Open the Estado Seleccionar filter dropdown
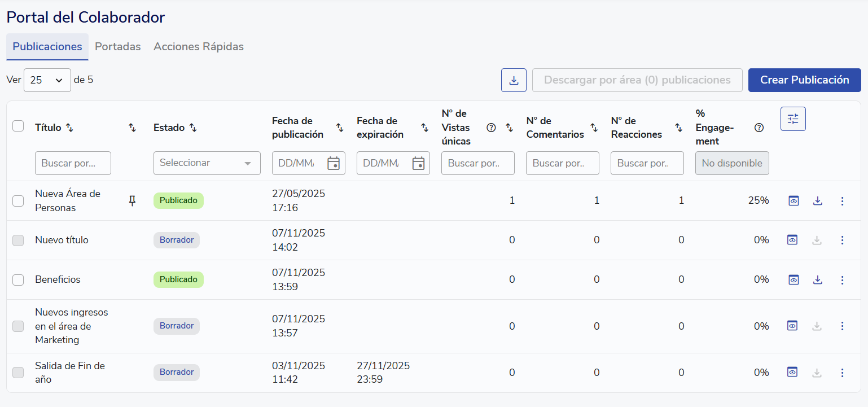This screenshot has width=868, height=407. click(x=207, y=163)
